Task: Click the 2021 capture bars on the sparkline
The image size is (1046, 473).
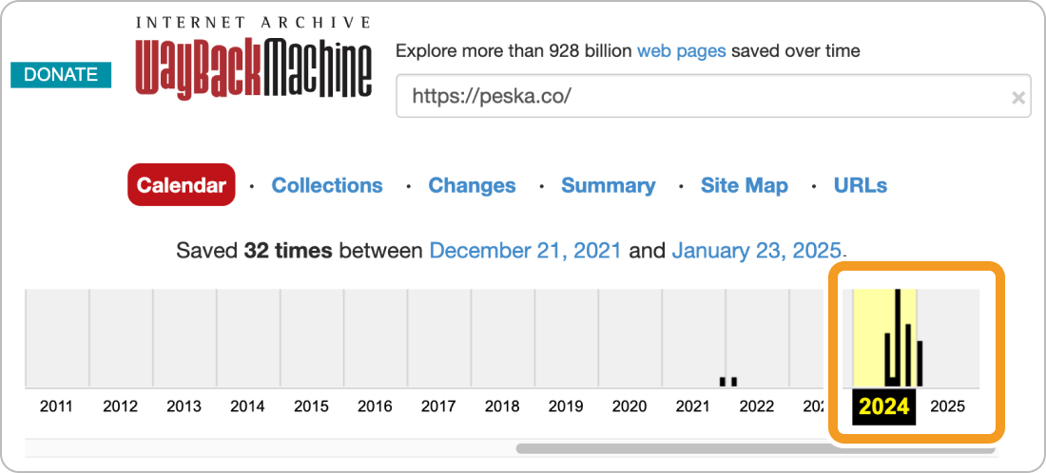Action: point(728,381)
